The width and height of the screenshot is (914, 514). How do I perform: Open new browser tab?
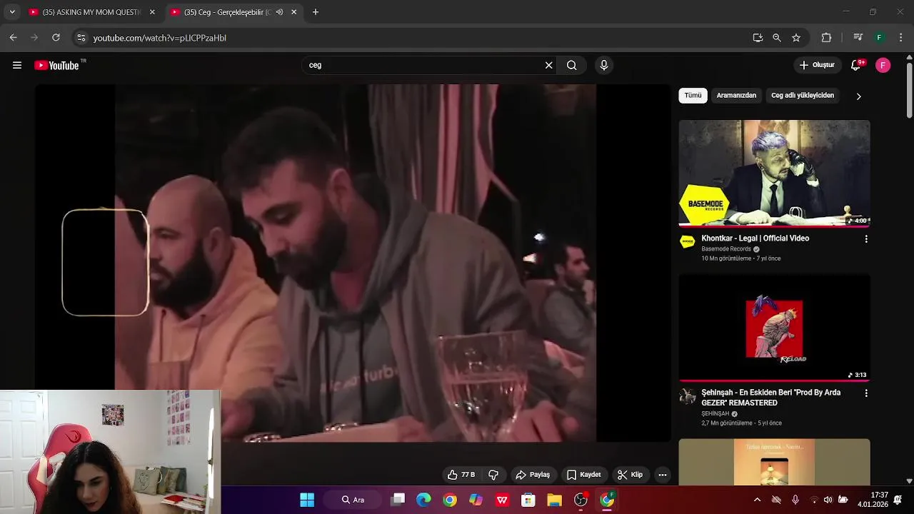tap(316, 12)
